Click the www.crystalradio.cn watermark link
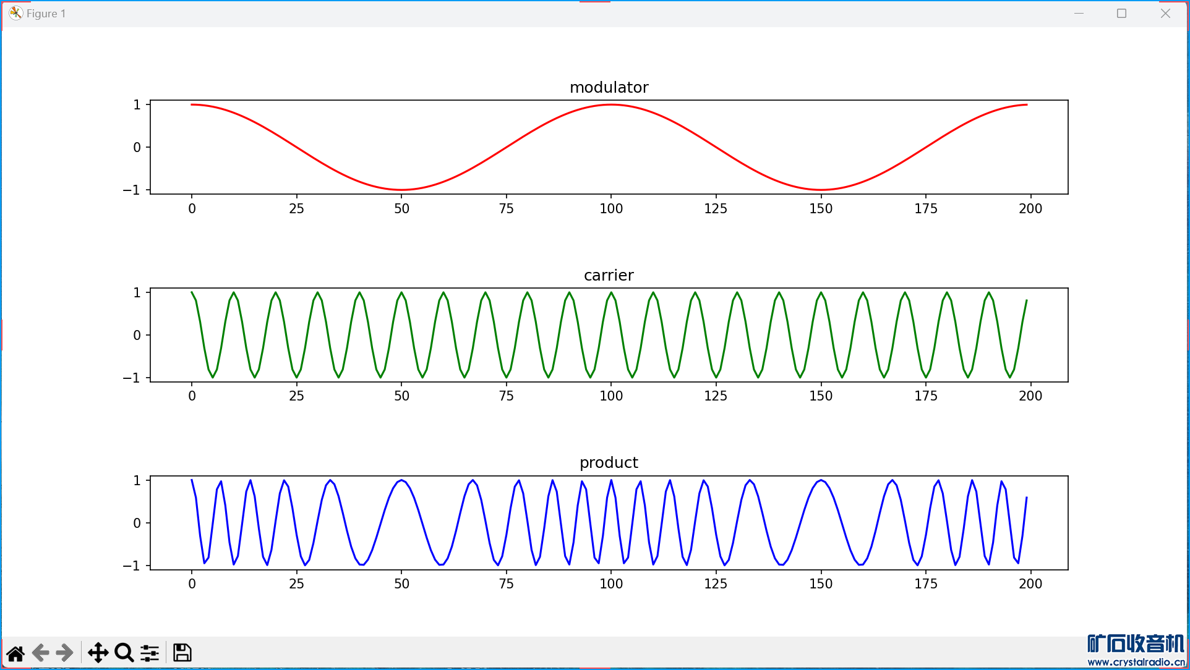 click(1136, 662)
